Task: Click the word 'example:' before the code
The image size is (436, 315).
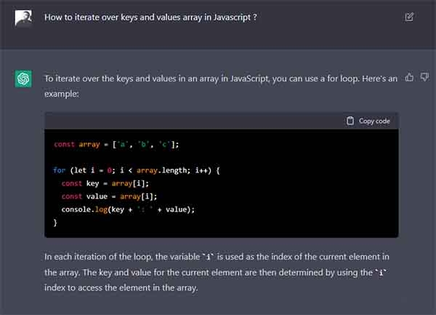Action: click(x=62, y=94)
